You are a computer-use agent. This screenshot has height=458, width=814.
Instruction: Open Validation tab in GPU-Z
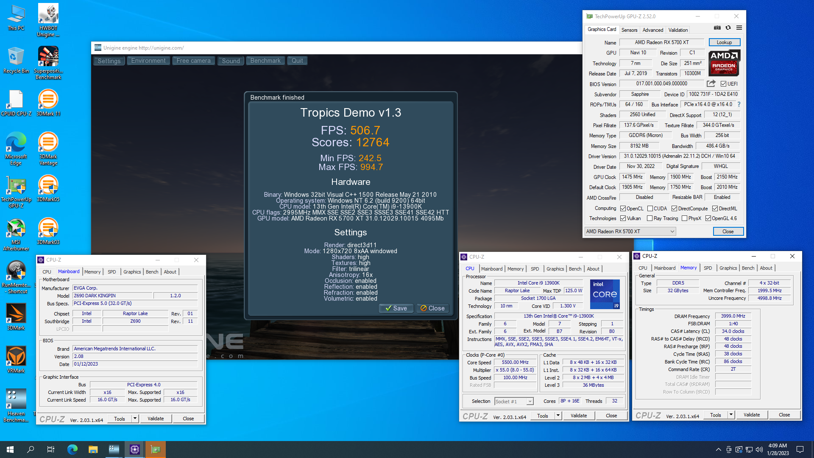click(678, 30)
